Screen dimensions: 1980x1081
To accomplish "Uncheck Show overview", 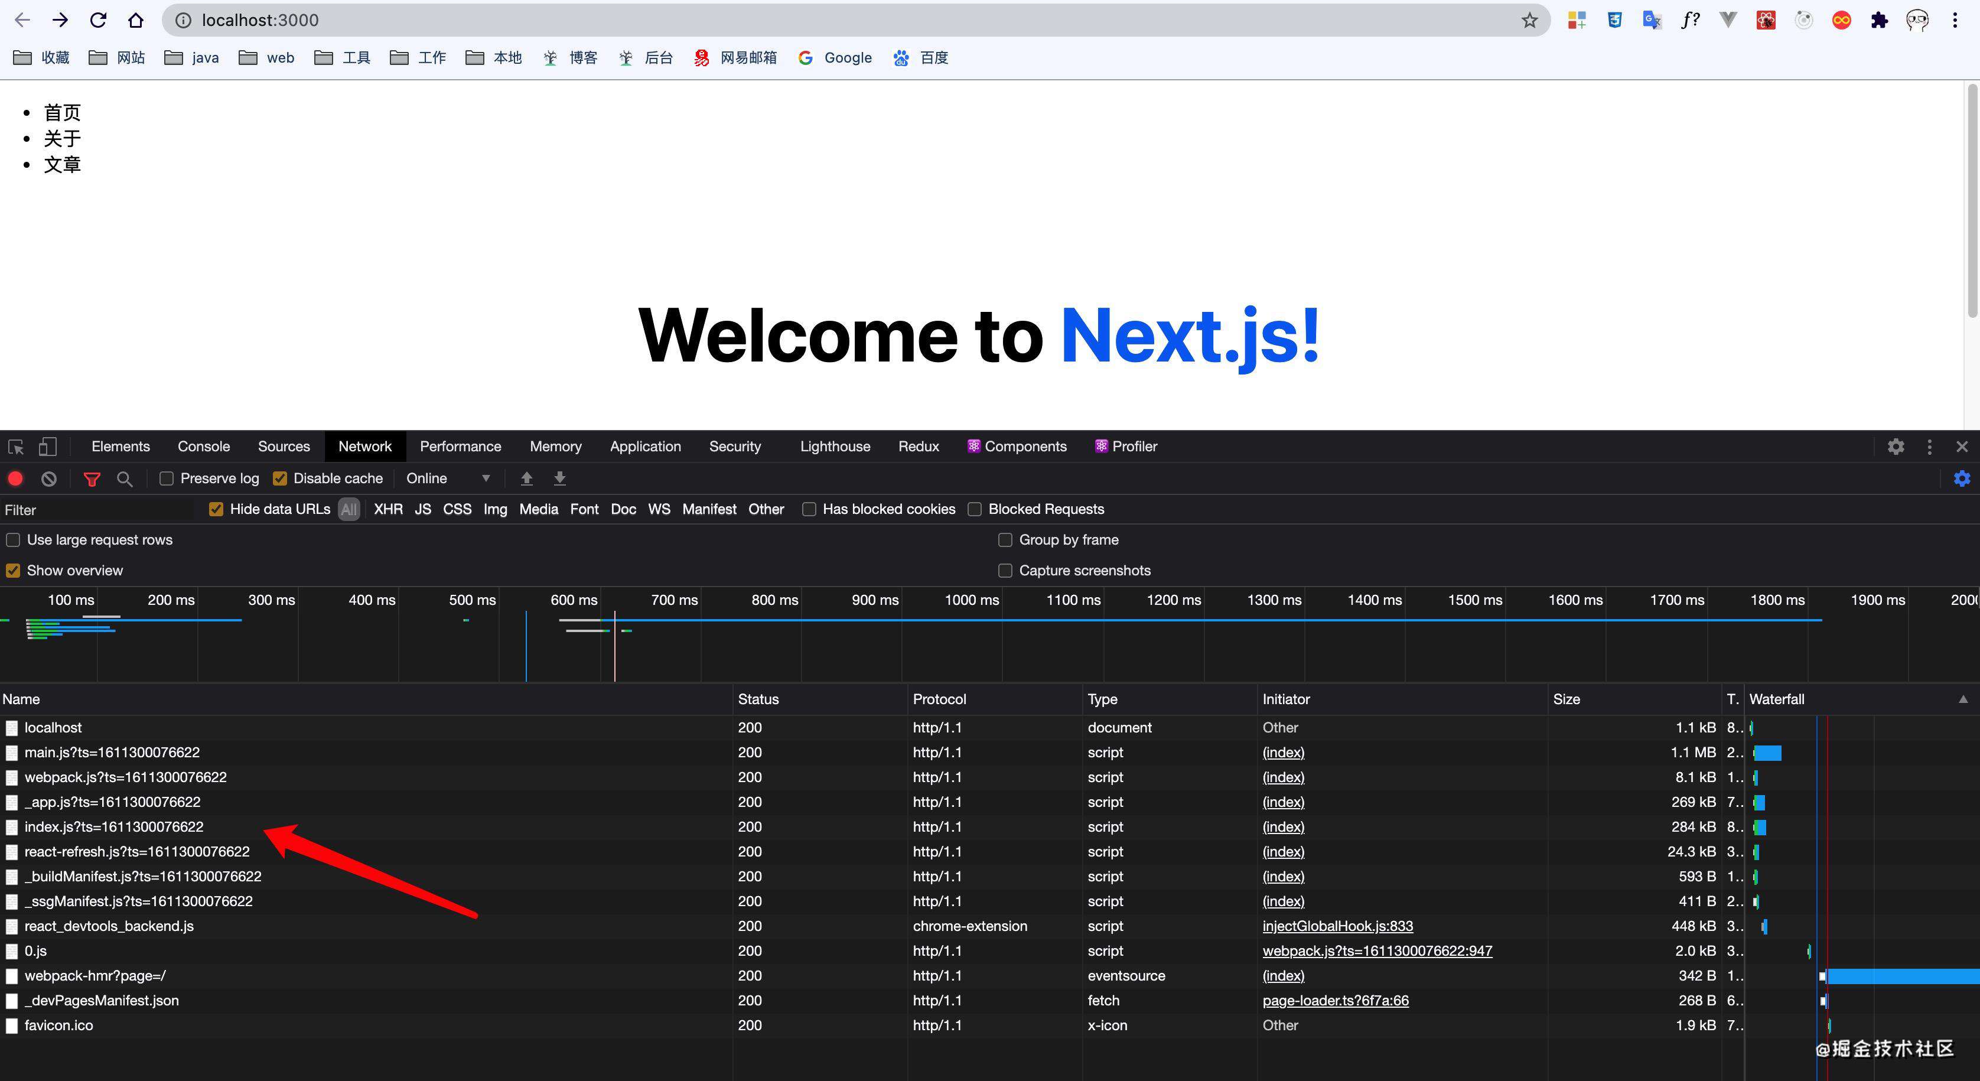I will [x=13, y=571].
